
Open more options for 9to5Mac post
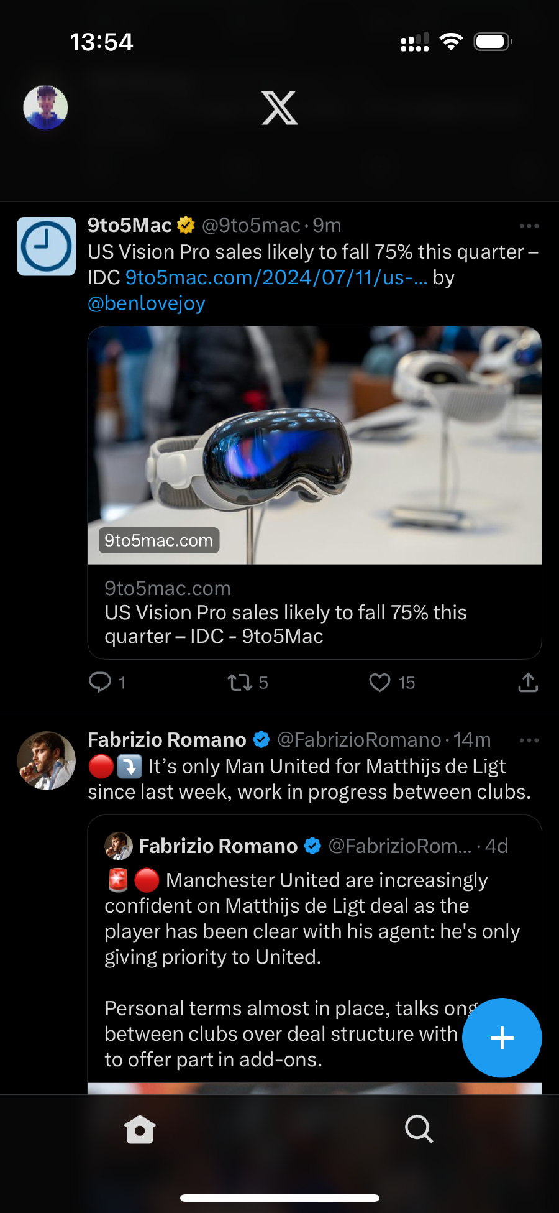[529, 226]
